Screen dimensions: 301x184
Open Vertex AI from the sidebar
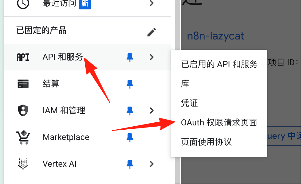coord(59,164)
